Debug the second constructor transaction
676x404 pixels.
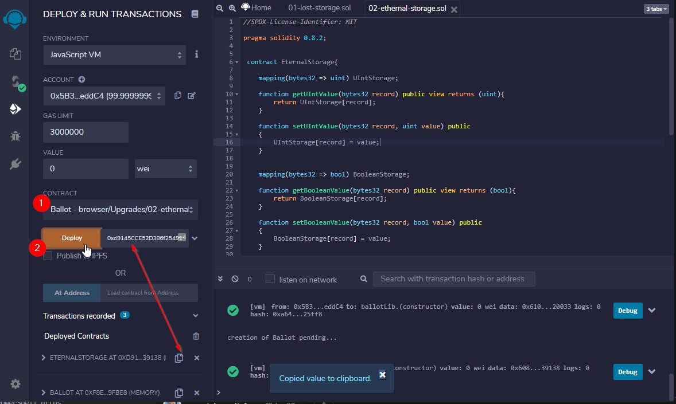click(x=628, y=372)
